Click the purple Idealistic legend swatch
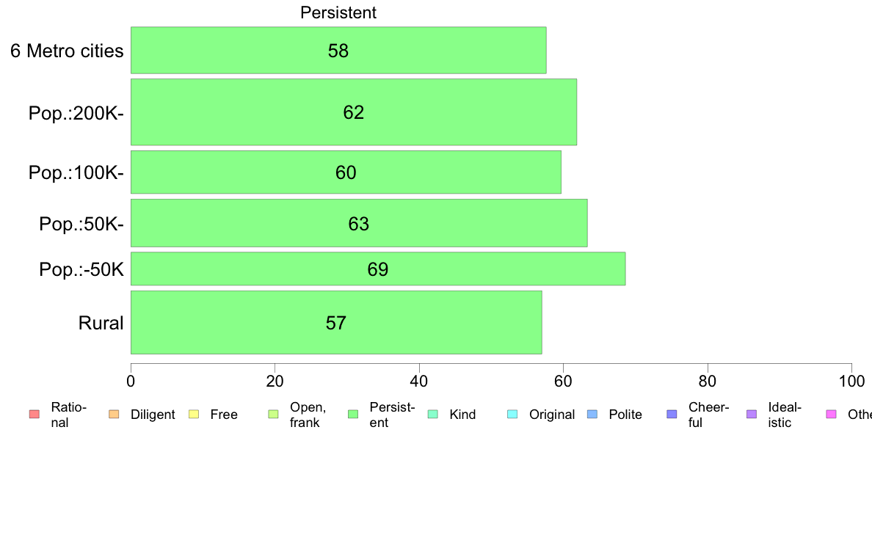The height and width of the screenshot is (540, 872). (752, 415)
